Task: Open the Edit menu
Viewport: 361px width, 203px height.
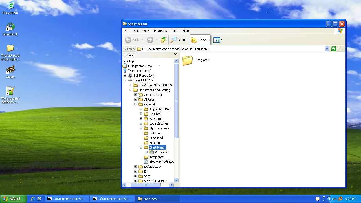Action: pos(136,31)
